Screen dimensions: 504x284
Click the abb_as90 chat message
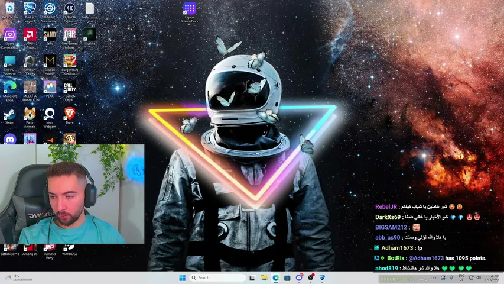point(411,238)
